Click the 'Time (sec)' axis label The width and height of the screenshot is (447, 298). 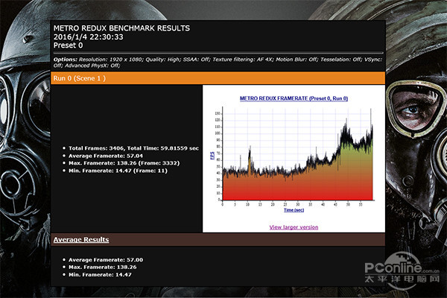(x=294, y=210)
